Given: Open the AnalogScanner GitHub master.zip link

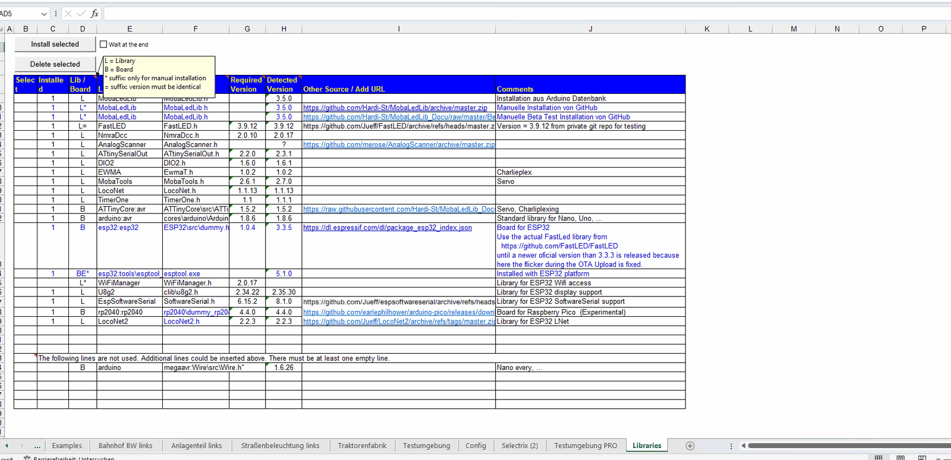Looking at the screenshot, I should 398,144.
